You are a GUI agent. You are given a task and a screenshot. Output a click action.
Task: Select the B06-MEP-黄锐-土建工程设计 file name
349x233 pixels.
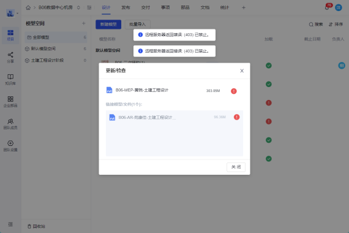pos(142,90)
